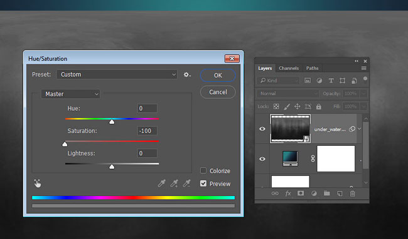The height and width of the screenshot is (239, 408).
Task: Click the Opacity 100% field
Action: 352,94
